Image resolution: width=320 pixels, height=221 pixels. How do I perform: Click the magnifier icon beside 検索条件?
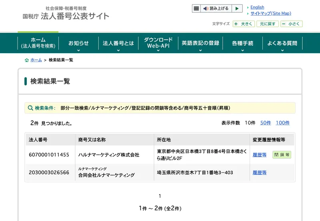30,108
